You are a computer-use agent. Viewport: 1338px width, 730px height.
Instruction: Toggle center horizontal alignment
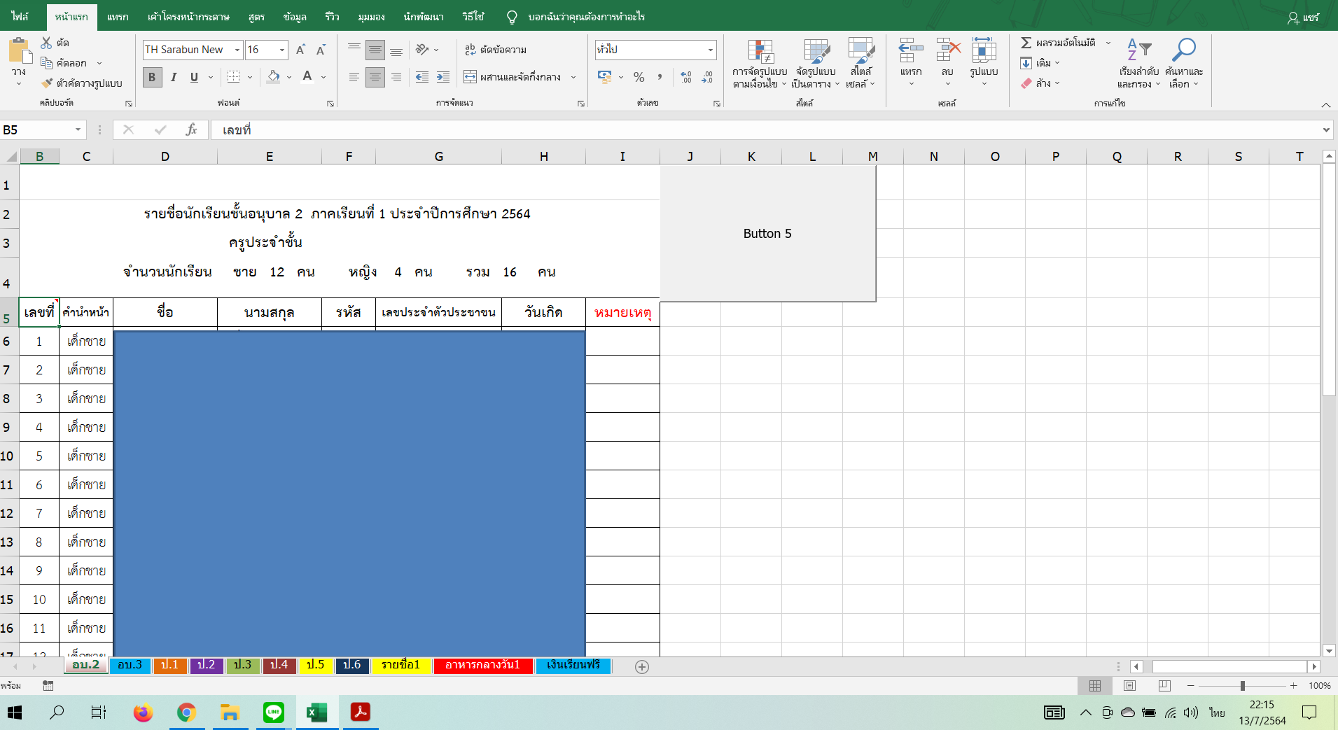[x=375, y=77]
